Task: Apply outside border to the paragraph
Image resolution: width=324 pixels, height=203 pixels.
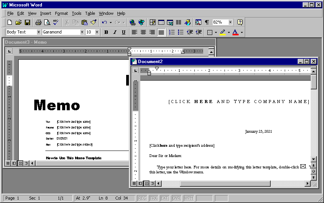Action: (x=210, y=32)
